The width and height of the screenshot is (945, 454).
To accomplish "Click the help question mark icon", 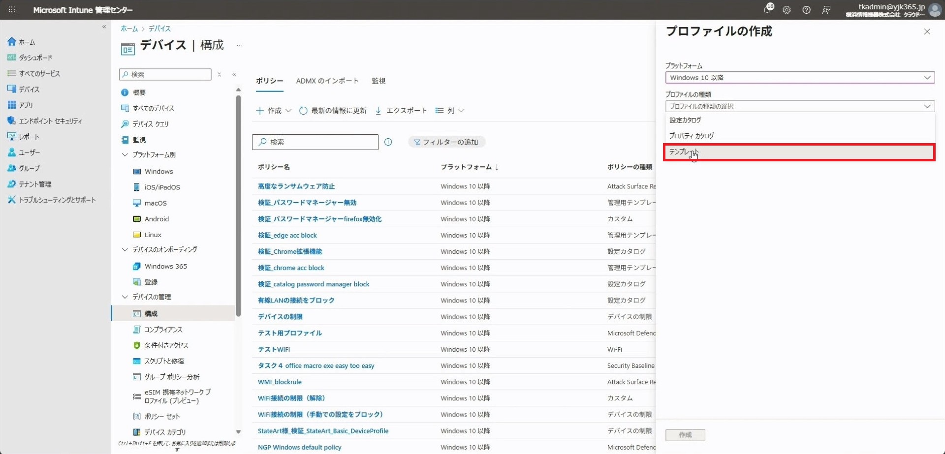I will tap(806, 10).
